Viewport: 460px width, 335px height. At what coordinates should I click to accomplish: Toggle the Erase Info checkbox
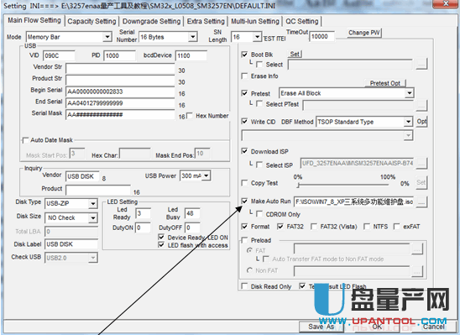tap(244, 76)
